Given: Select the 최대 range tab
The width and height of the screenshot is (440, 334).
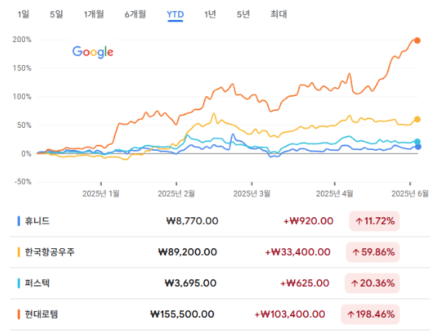Looking at the screenshot, I should click(x=278, y=14).
